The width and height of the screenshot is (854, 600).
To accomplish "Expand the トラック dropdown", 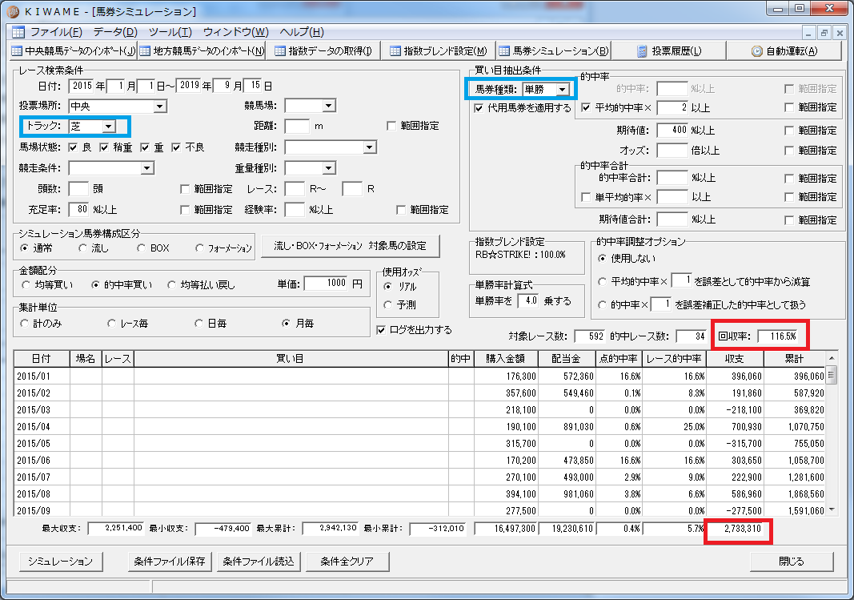I will 108,127.
